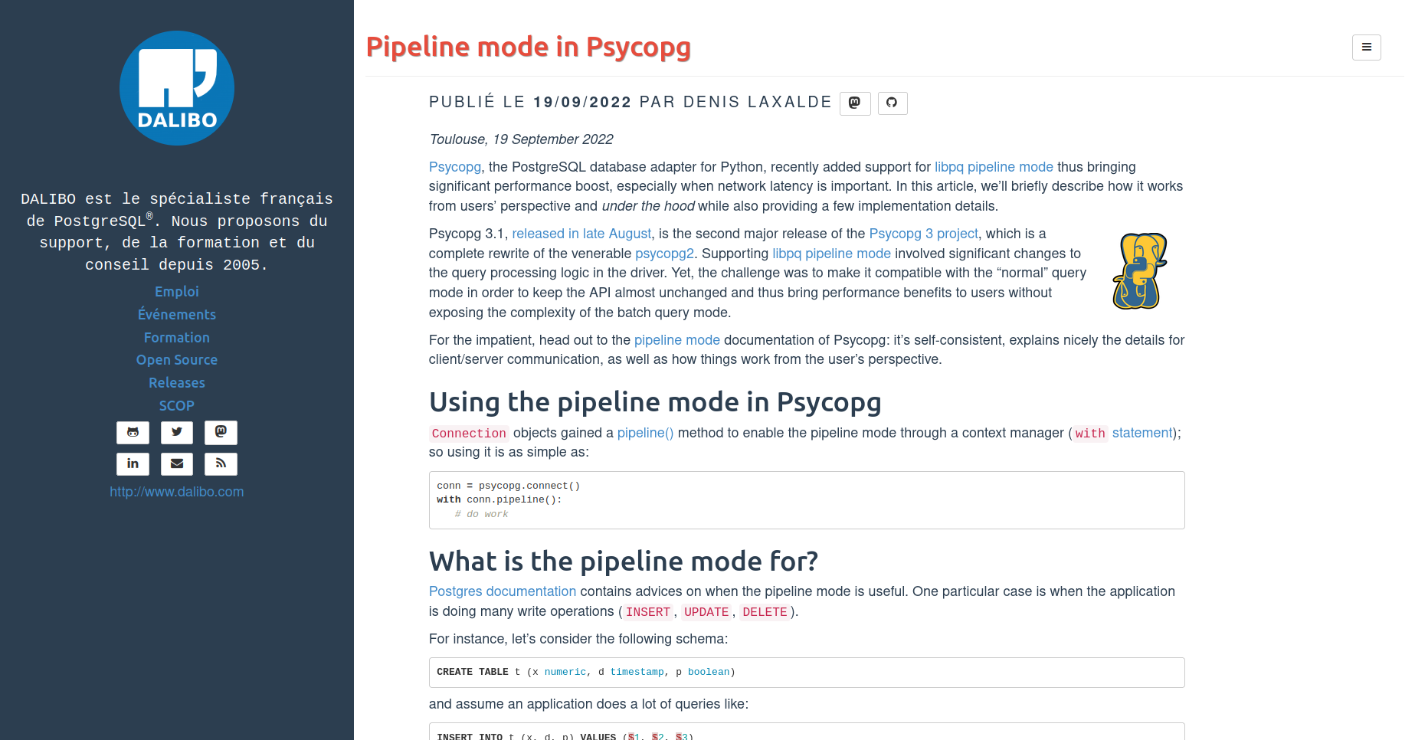Click the psycopg2 hyperlink

tap(664, 254)
